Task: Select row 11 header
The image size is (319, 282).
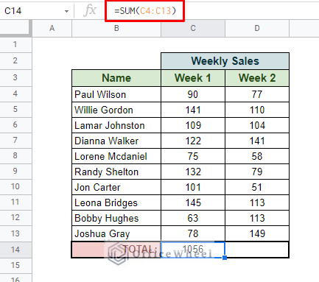Action: point(15,202)
